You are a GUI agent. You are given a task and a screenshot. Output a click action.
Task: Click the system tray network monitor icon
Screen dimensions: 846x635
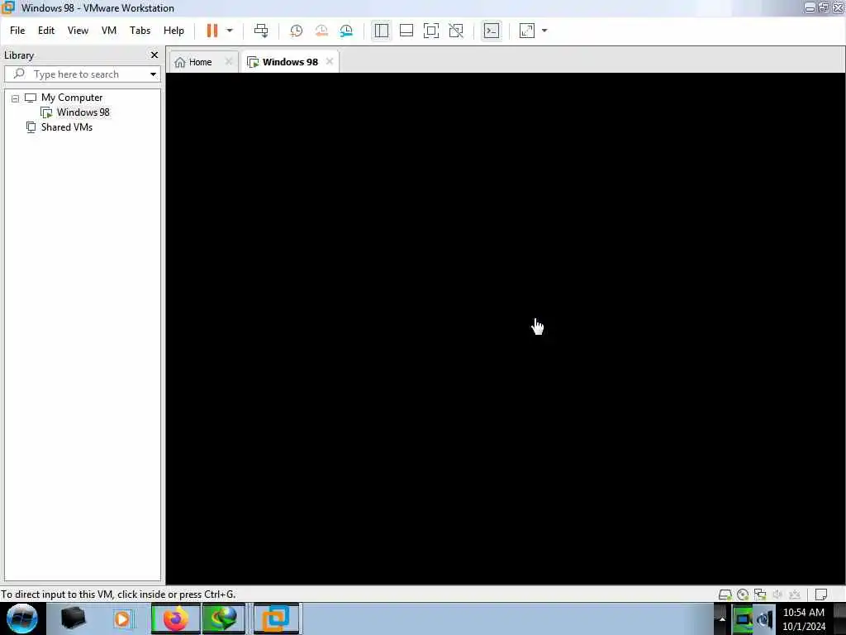pos(744,619)
